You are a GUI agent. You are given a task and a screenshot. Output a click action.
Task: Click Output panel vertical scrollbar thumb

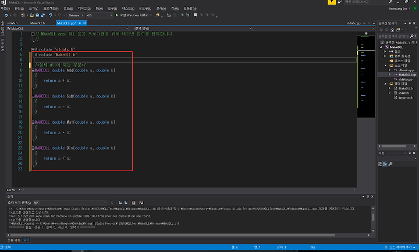point(373,217)
